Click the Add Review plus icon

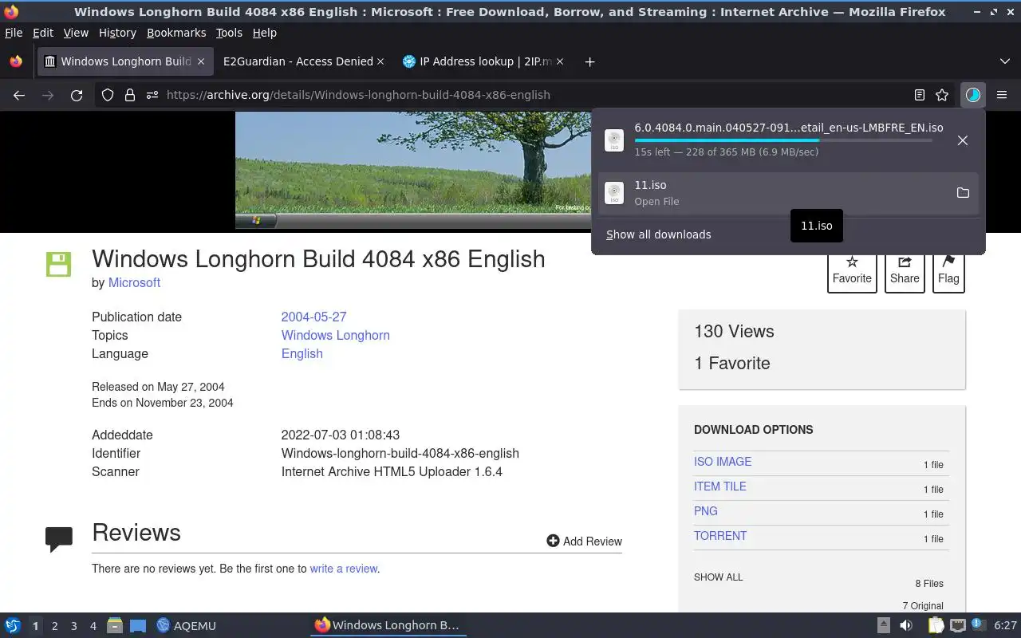point(553,541)
